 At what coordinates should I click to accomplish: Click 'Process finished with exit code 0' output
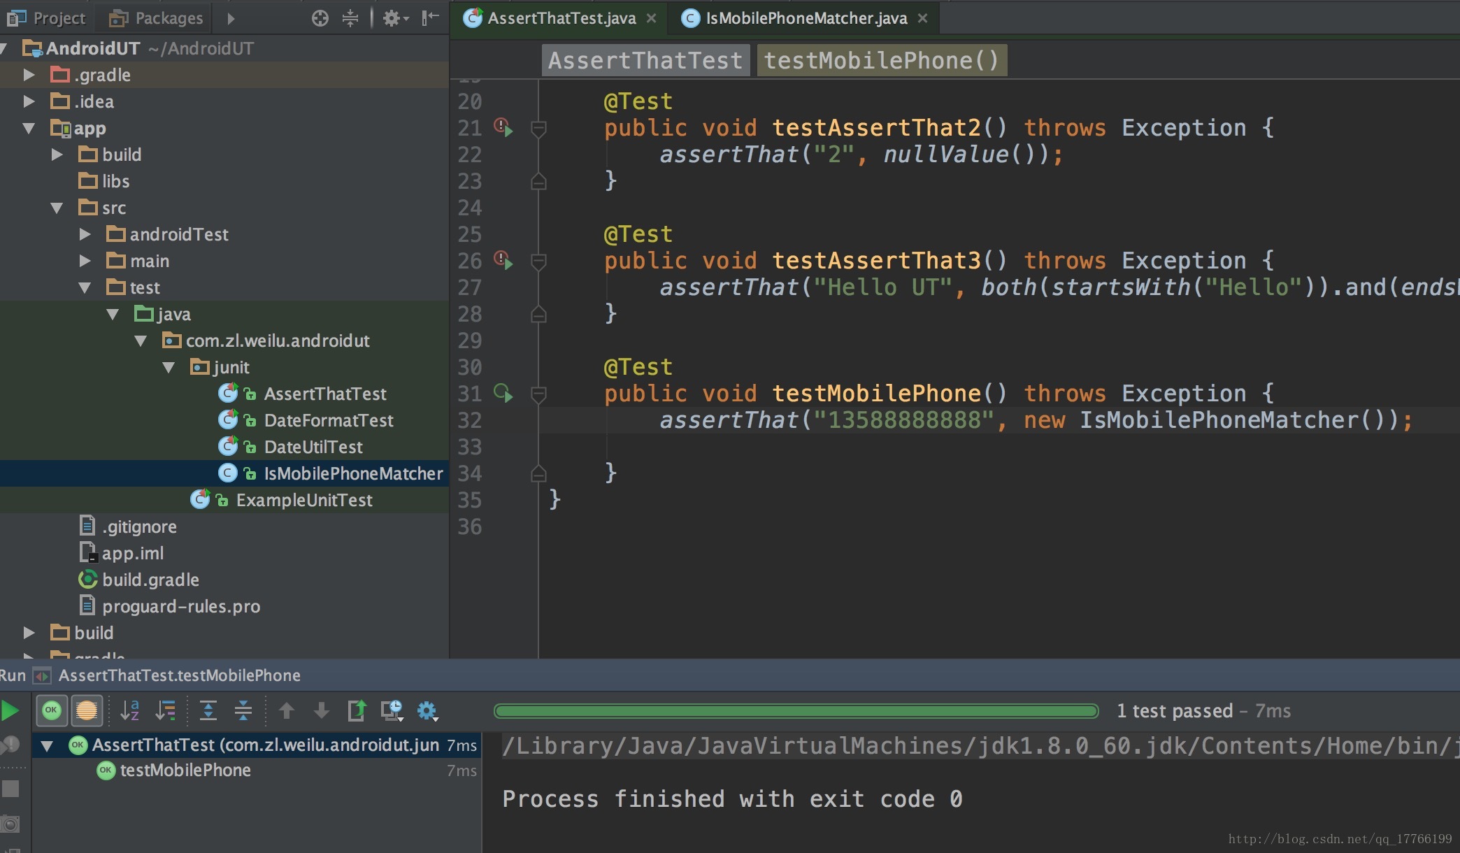(x=732, y=798)
